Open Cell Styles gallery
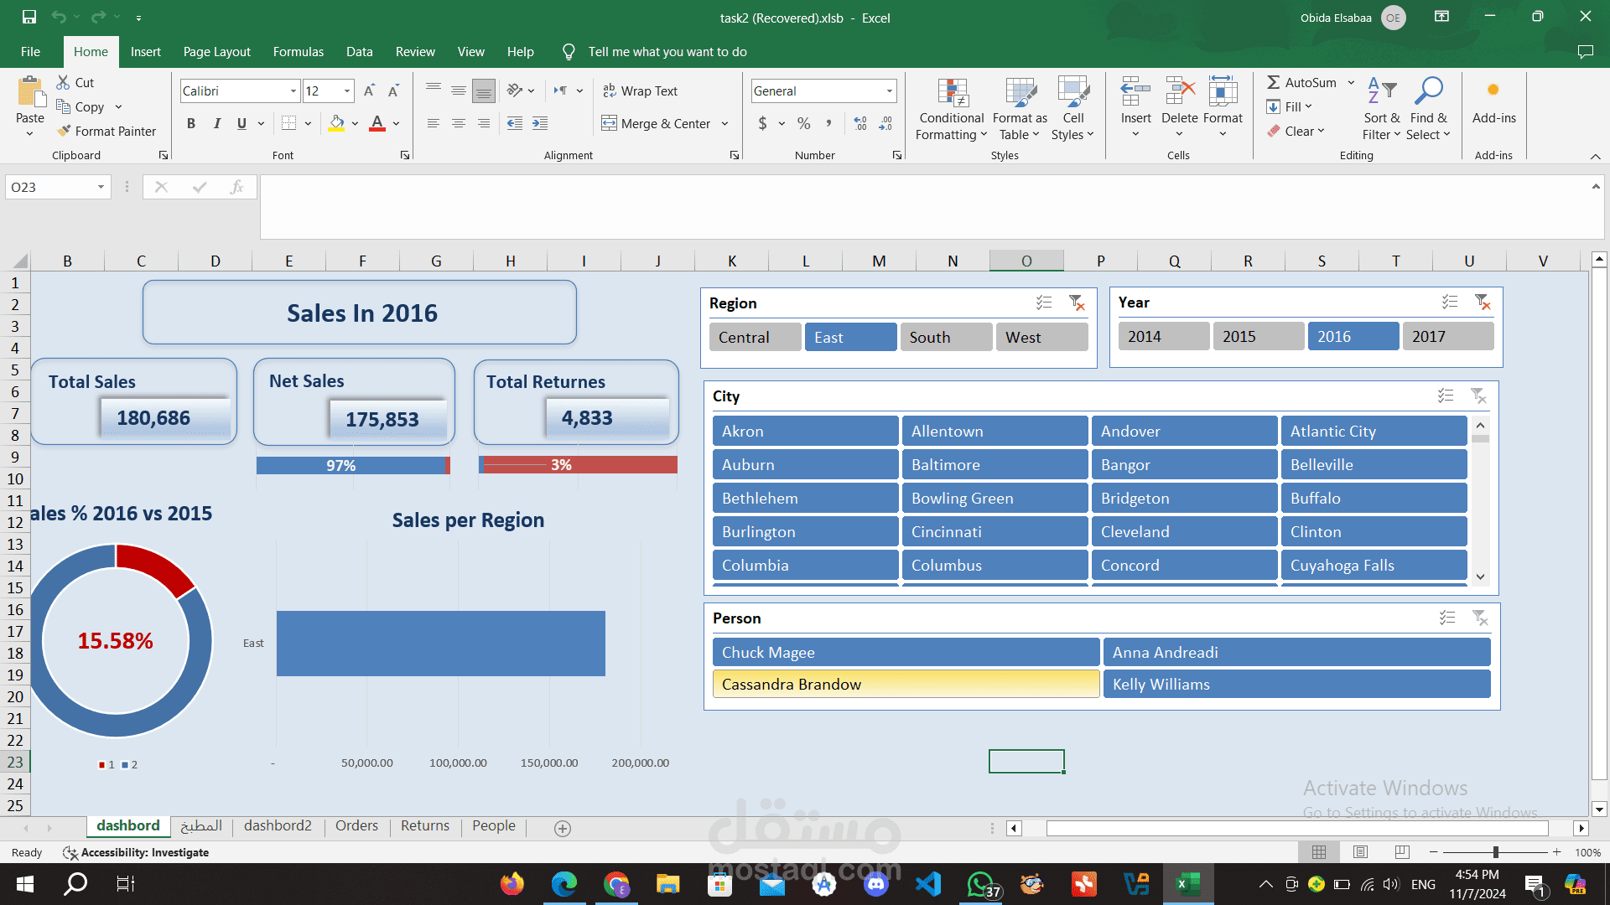The height and width of the screenshot is (905, 1610). pos(1072,110)
